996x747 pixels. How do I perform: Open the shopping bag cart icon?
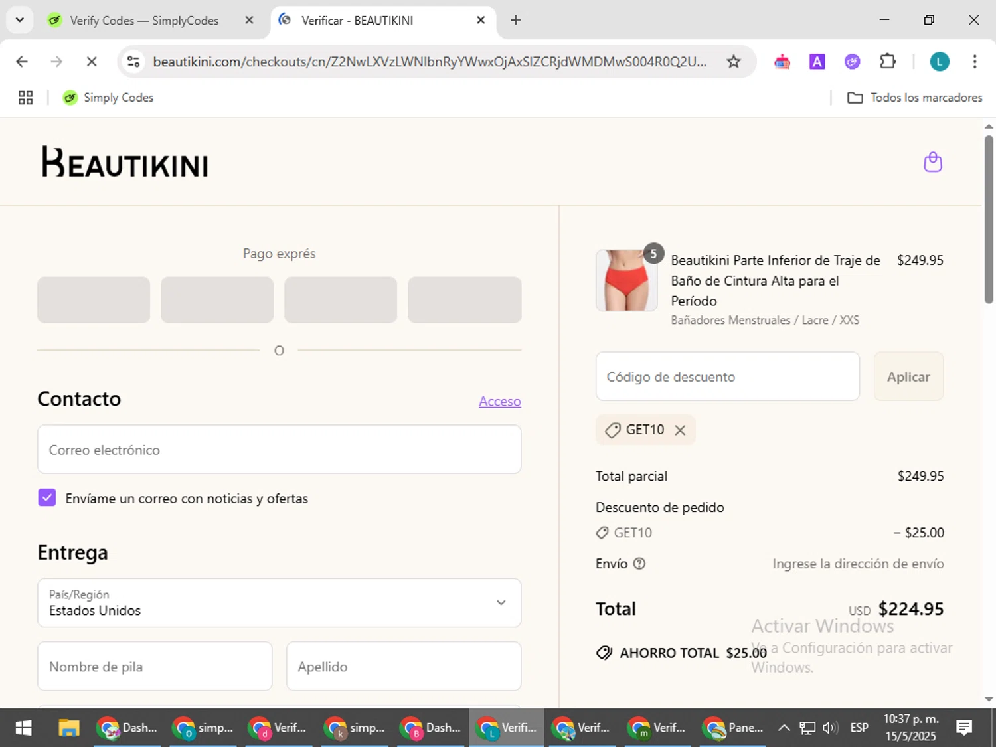933,162
